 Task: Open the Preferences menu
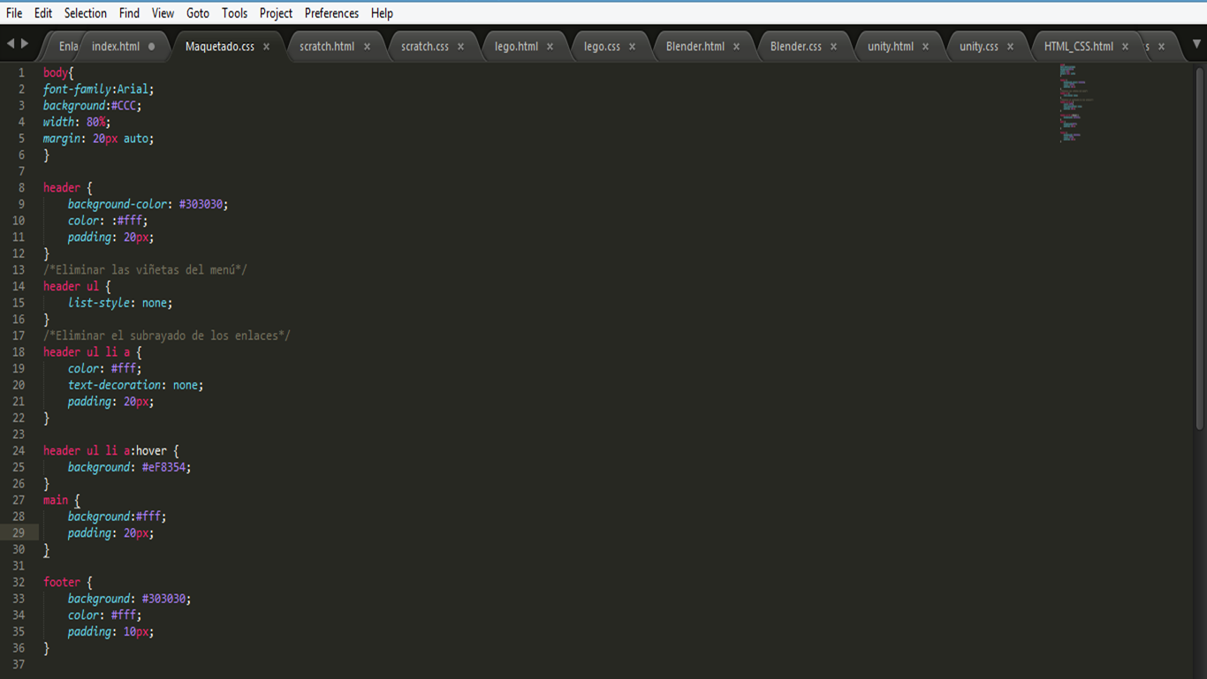[x=331, y=13]
